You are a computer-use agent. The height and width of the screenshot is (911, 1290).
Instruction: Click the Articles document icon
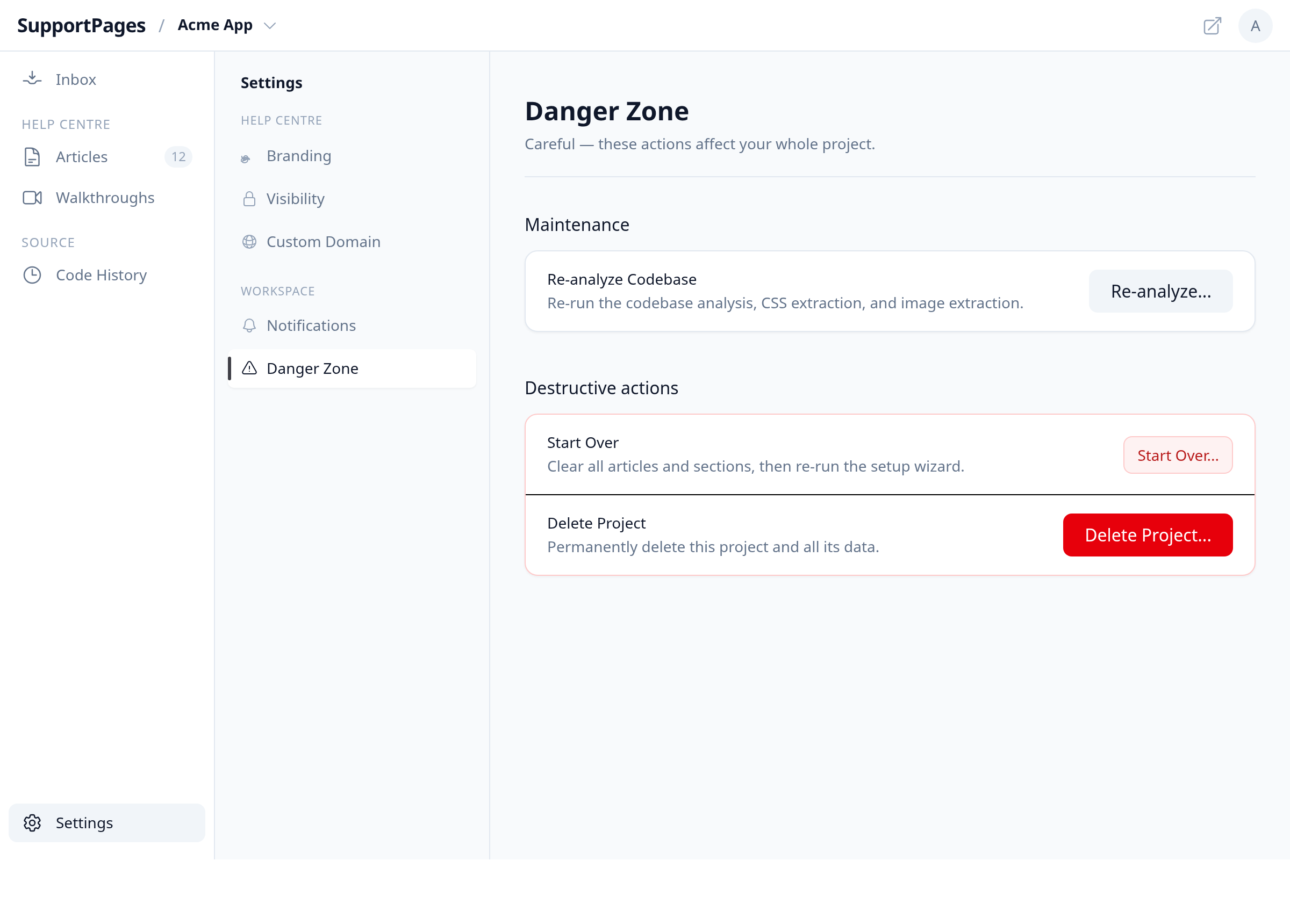pos(32,157)
